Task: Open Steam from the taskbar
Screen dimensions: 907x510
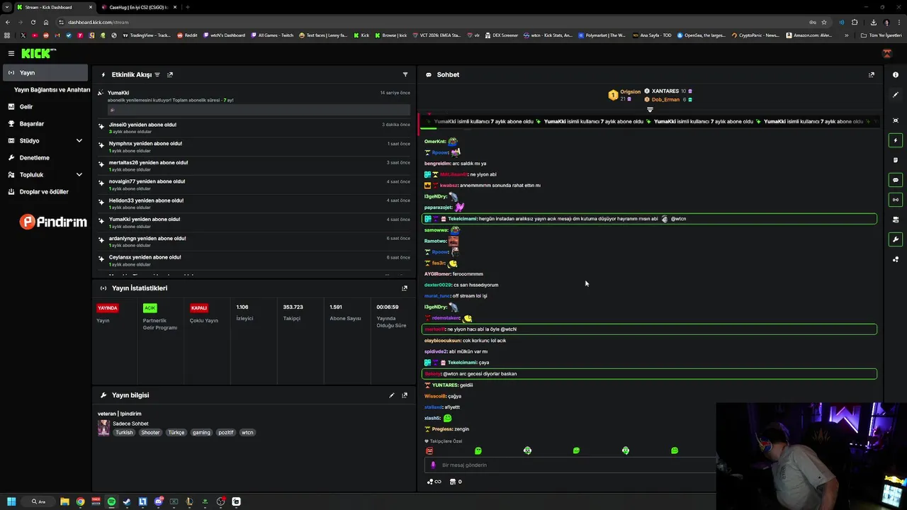Action: tap(127, 501)
